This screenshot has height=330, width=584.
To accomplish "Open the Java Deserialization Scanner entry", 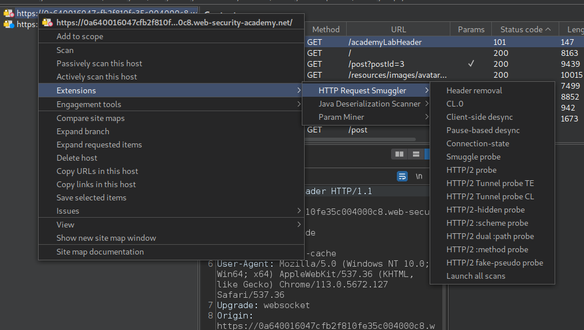I will (366, 104).
